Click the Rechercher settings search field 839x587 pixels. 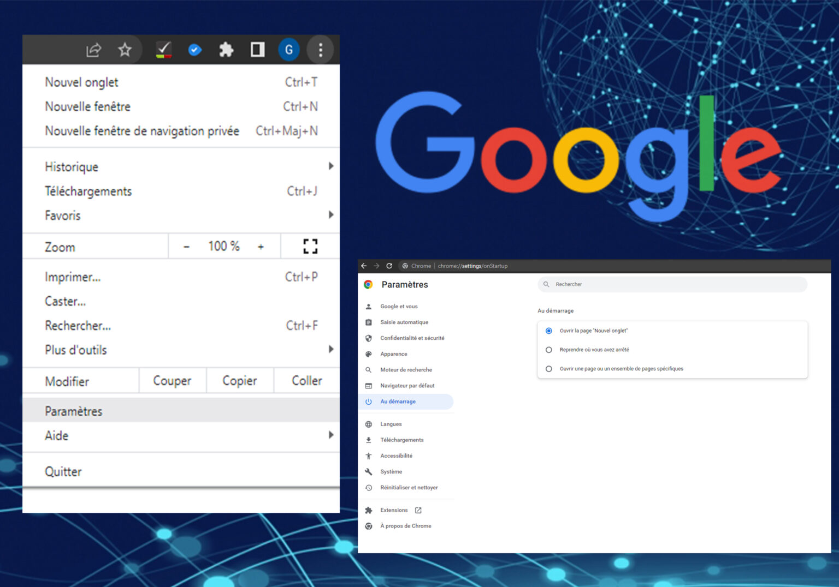click(x=672, y=284)
